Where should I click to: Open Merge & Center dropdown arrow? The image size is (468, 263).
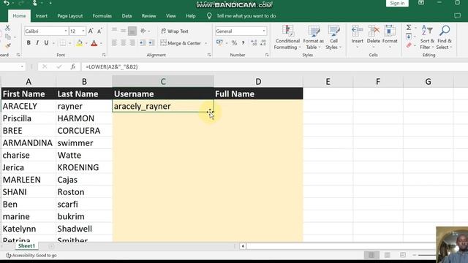[x=206, y=43]
